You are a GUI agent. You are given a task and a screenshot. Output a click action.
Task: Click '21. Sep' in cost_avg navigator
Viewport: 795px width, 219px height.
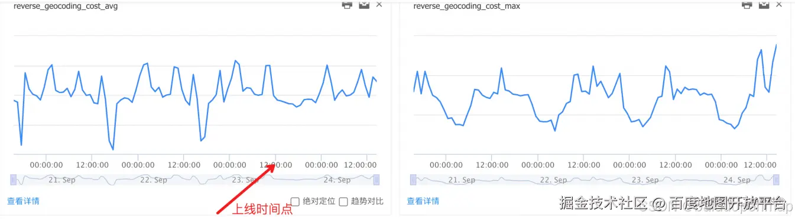coord(62,180)
